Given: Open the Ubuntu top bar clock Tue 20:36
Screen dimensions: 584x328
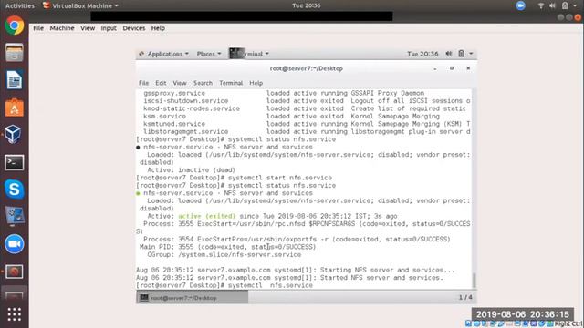Looking at the screenshot, I should 307,5.
